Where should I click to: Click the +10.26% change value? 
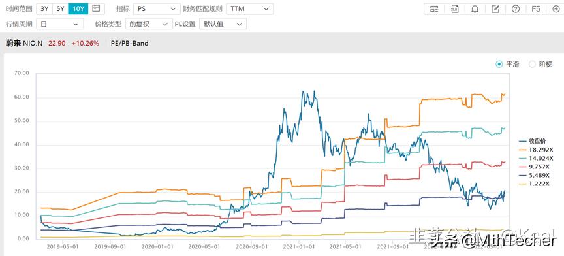86,44
